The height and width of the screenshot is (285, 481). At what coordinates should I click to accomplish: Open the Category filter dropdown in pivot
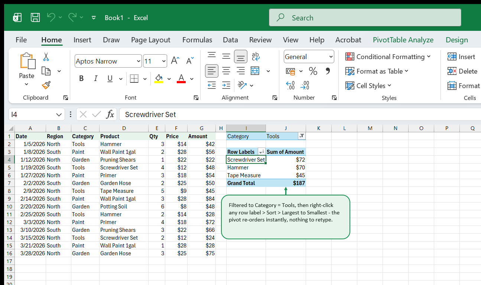coord(302,136)
